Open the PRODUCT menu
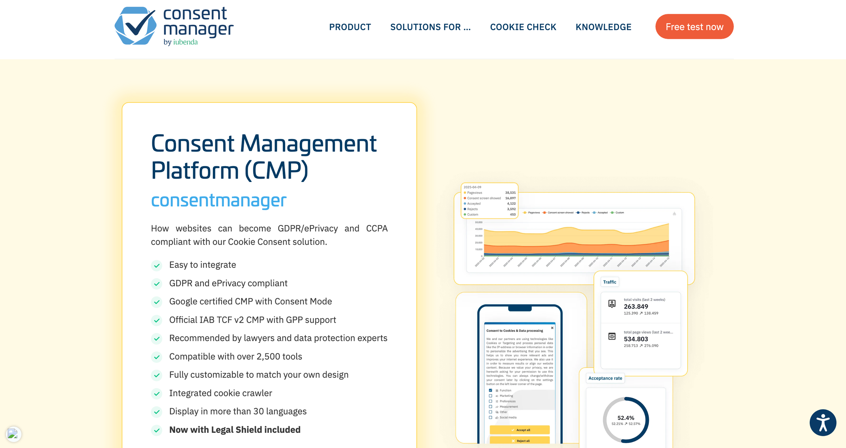 (x=350, y=27)
